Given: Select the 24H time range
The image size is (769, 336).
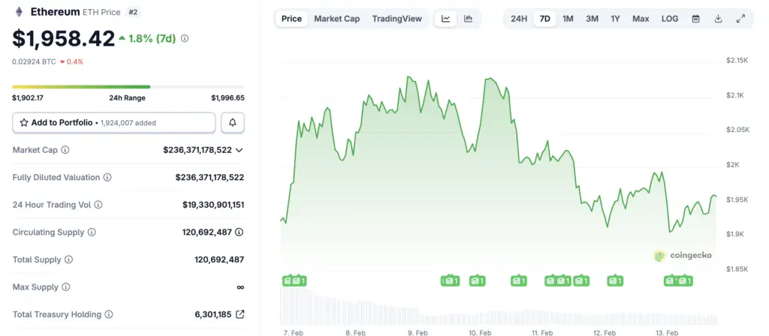Looking at the screenshot, I should point(519,19).
